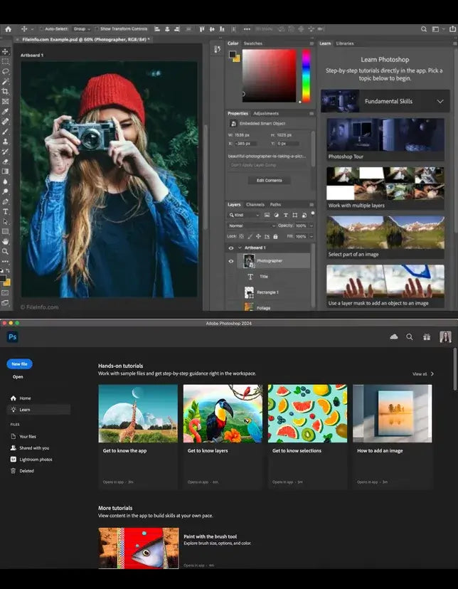The height and width of the screenshot is (589, 458).
Task: Open the History panel icon in the collapsed dock
Action: coord(217,49)
